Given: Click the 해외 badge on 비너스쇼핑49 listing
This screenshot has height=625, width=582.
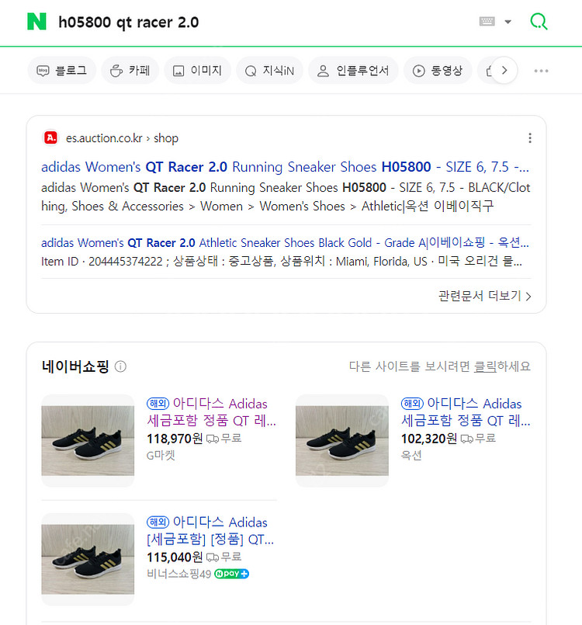Looking at the screenshot, I should [x=158, y=523].
